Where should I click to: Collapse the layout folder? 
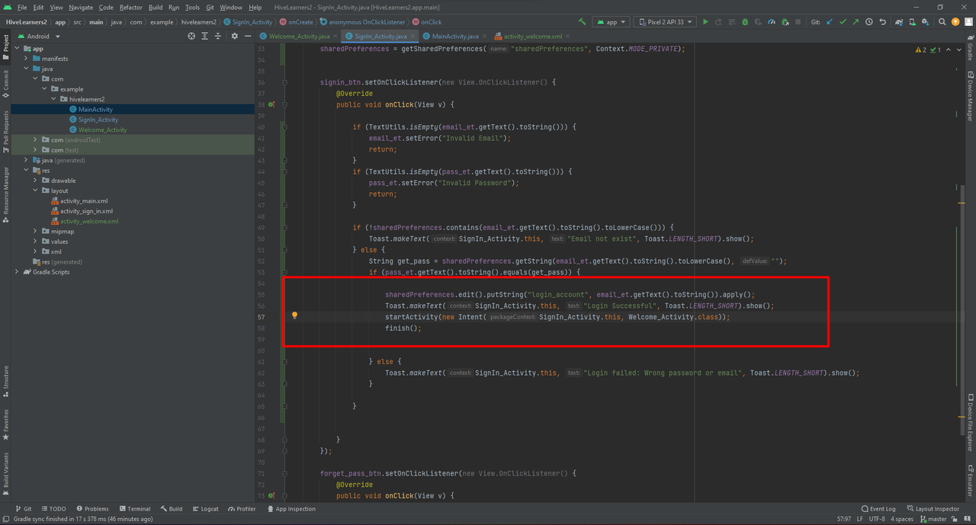[x=35, y=190]
